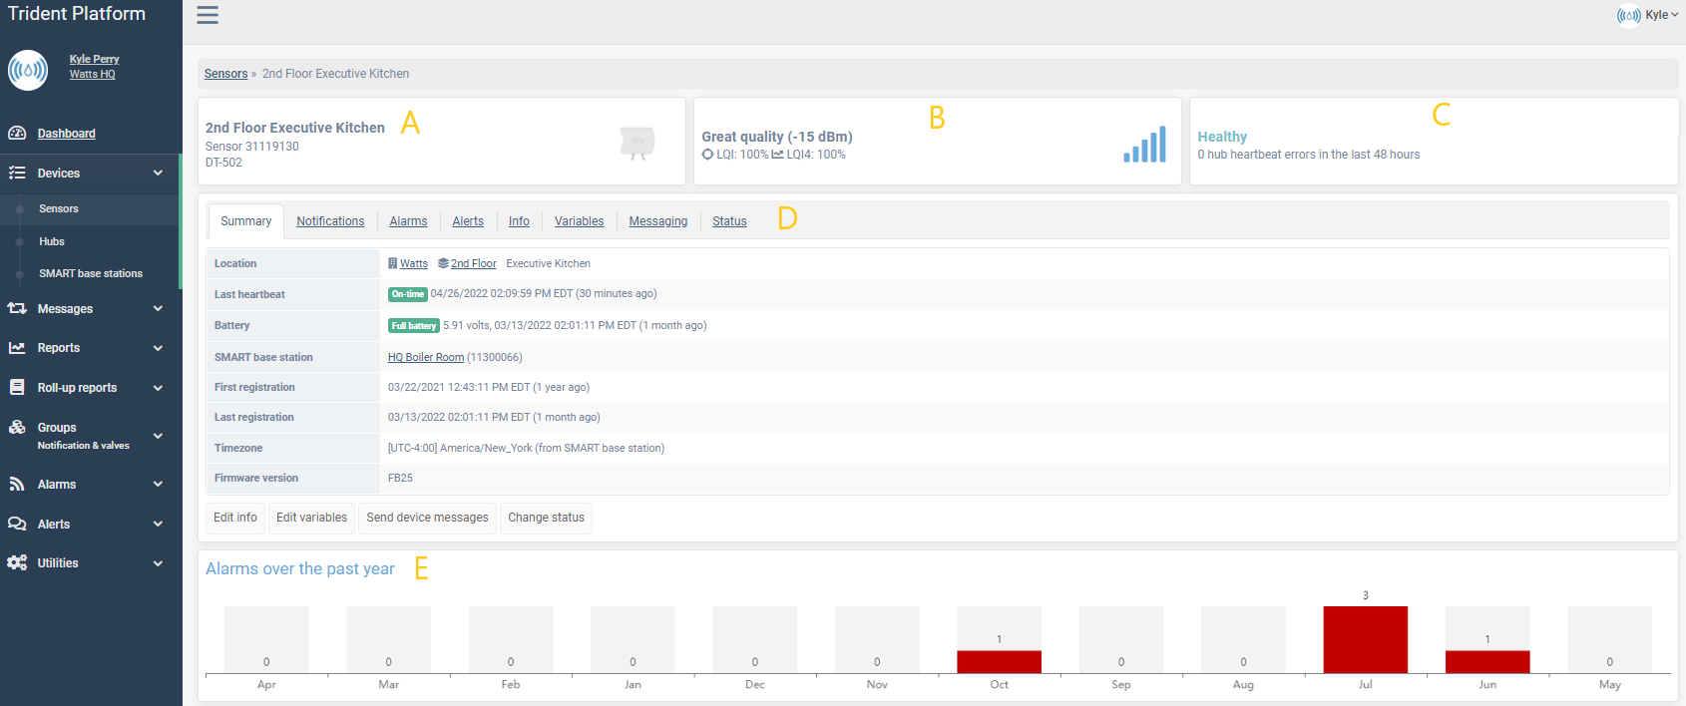Click the Alarms feed icon in sidebar
This screenshot has width=1686, height=706.
coord(17,485)
